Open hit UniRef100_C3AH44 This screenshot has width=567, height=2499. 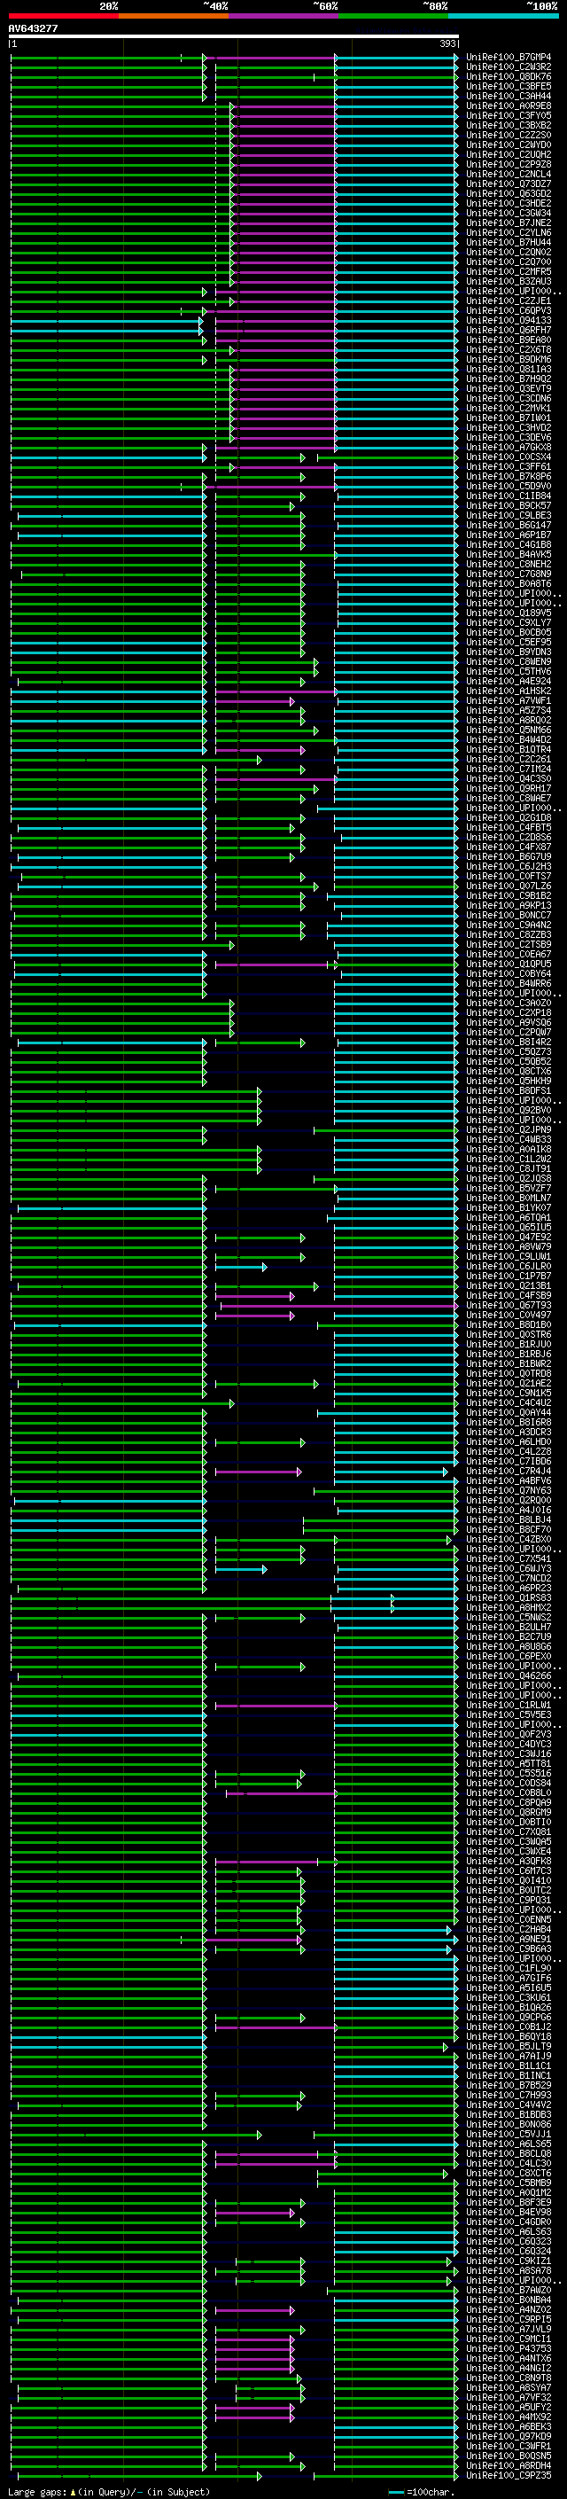(x=509, y=96)
